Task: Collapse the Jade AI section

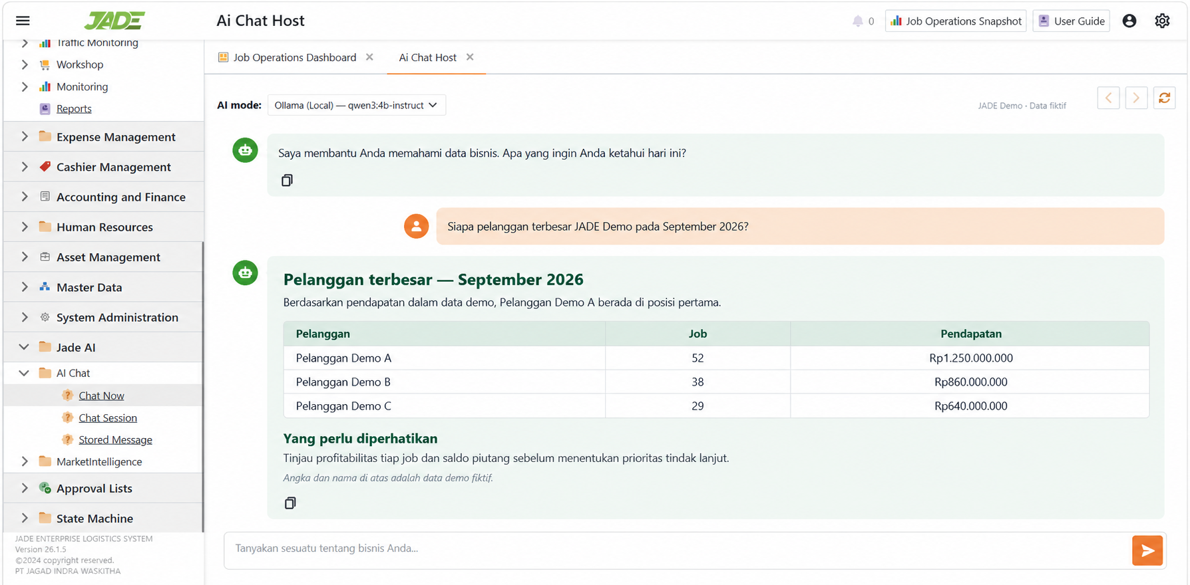Action: coord(25,347)
